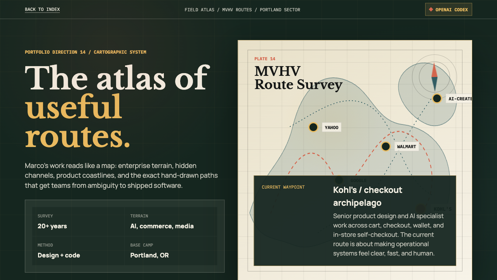Click the Back to Index link

42,9
